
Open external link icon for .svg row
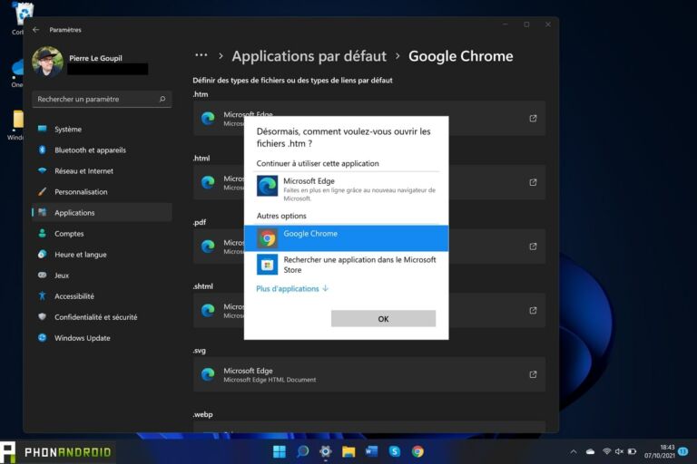click(533, 374)
